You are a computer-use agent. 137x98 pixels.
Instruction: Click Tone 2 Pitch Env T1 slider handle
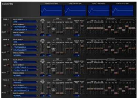[x=106, y=50]
